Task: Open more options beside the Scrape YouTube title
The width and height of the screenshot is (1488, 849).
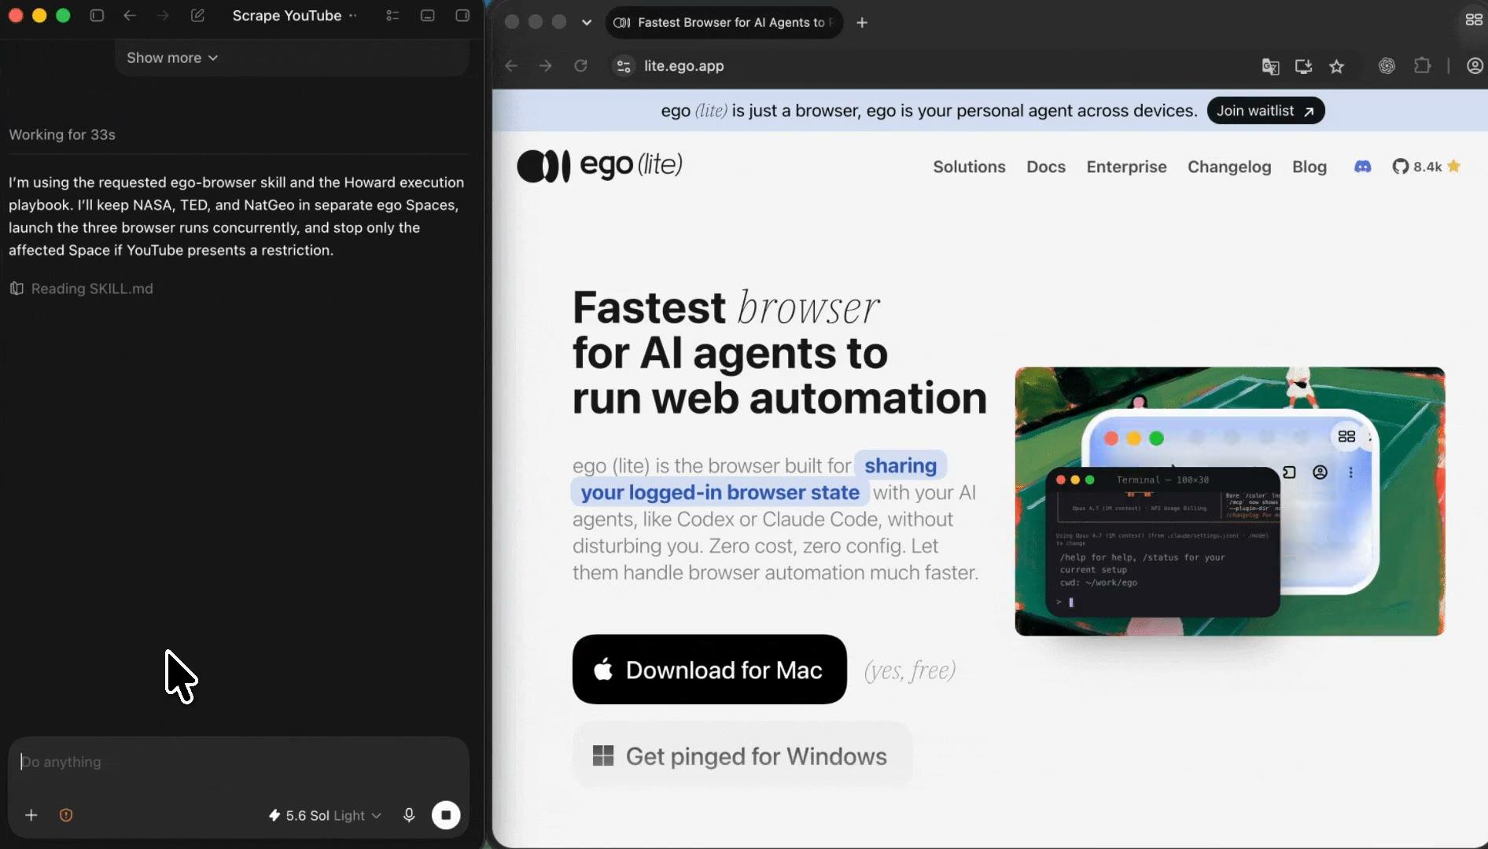Action: (x=352, y=16)
